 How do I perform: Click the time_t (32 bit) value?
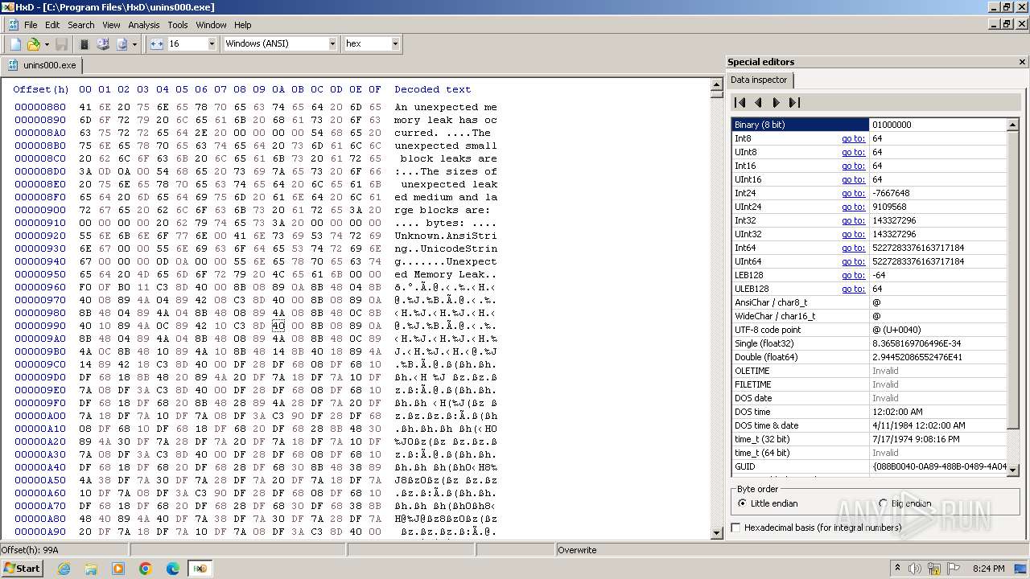pos(938,439)
